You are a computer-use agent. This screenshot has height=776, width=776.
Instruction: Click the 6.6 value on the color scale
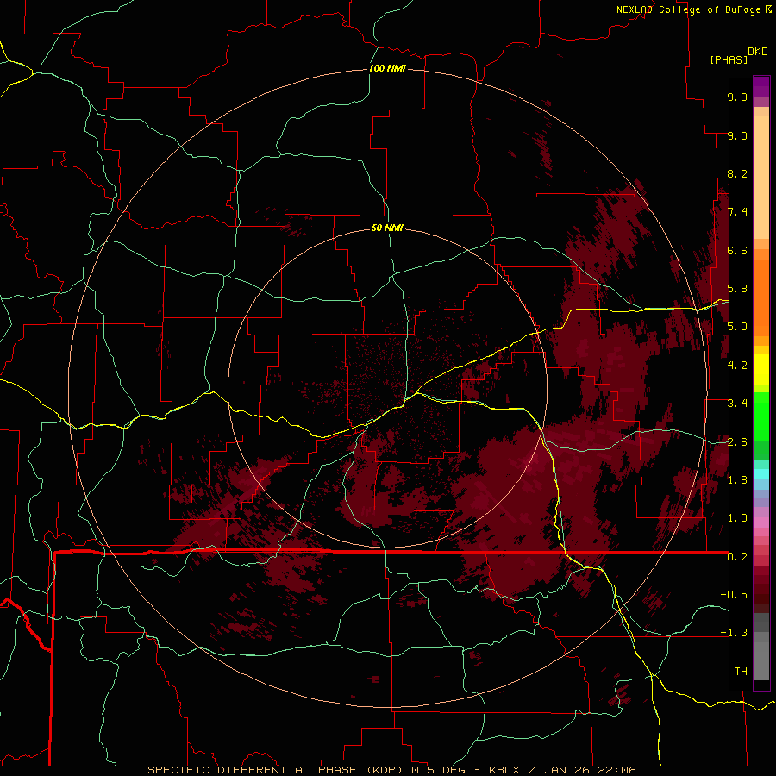[737, 250]
